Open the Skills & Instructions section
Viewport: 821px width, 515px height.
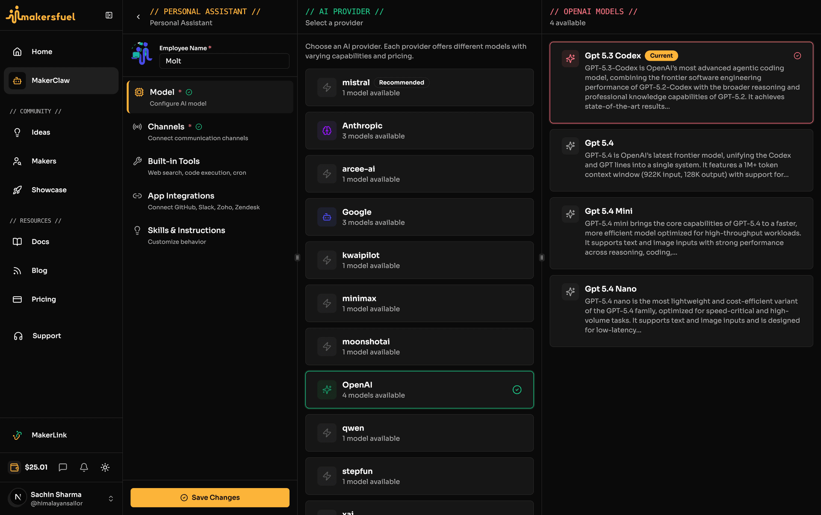tap(211, 235)
